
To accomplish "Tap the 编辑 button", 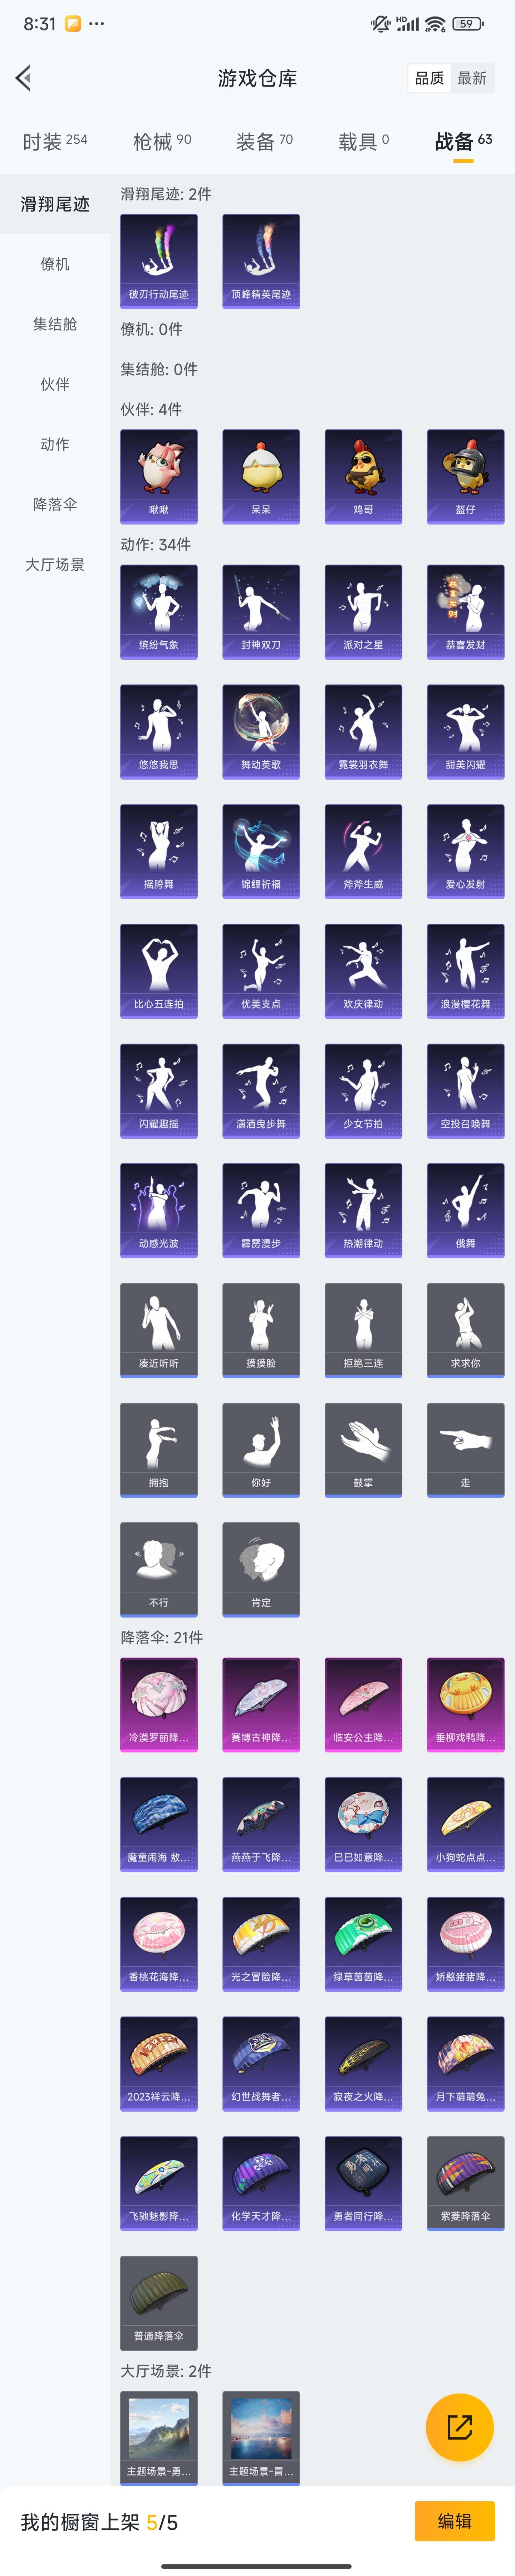I will pos(454,2520).
